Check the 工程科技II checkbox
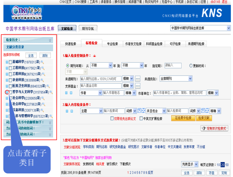 click(x=10, y=74)
